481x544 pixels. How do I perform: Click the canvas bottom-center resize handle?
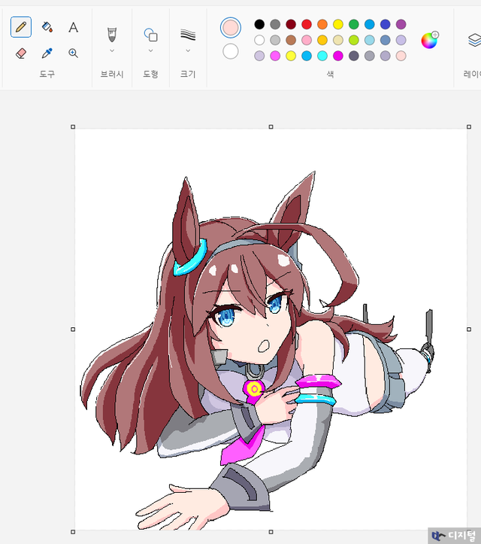point(271,531)
